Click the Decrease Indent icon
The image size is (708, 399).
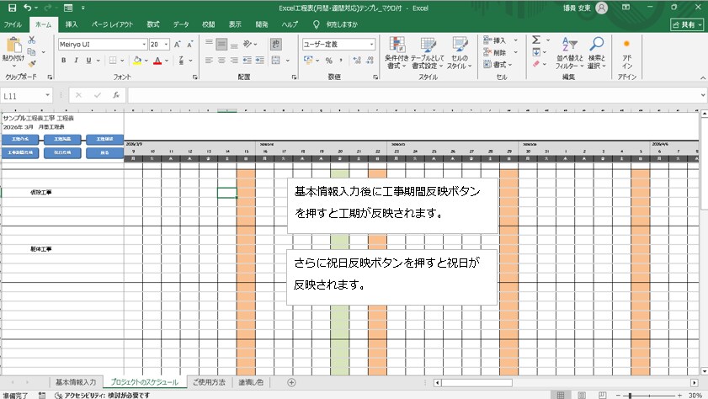(x=247, y=60)
